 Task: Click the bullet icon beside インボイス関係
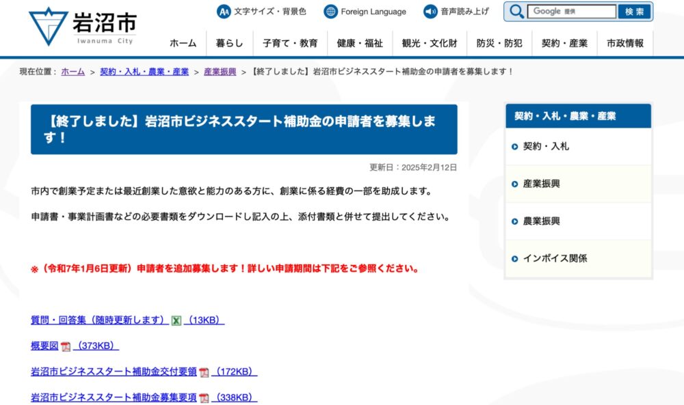[x=515, y=259]
